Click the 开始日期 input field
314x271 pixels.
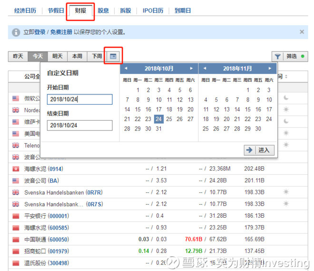[79, 100]
